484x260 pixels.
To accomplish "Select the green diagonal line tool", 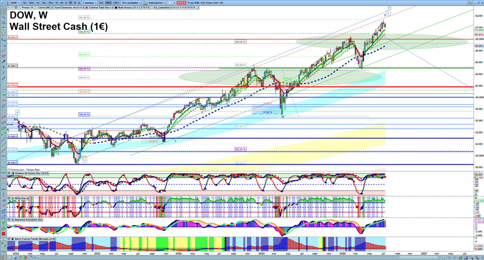I will pyautogui.click(x=3, y=145).
